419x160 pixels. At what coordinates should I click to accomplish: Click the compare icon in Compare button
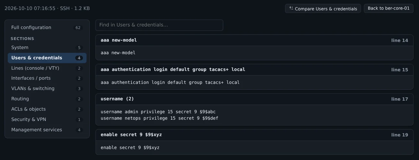tap(291, 8)
